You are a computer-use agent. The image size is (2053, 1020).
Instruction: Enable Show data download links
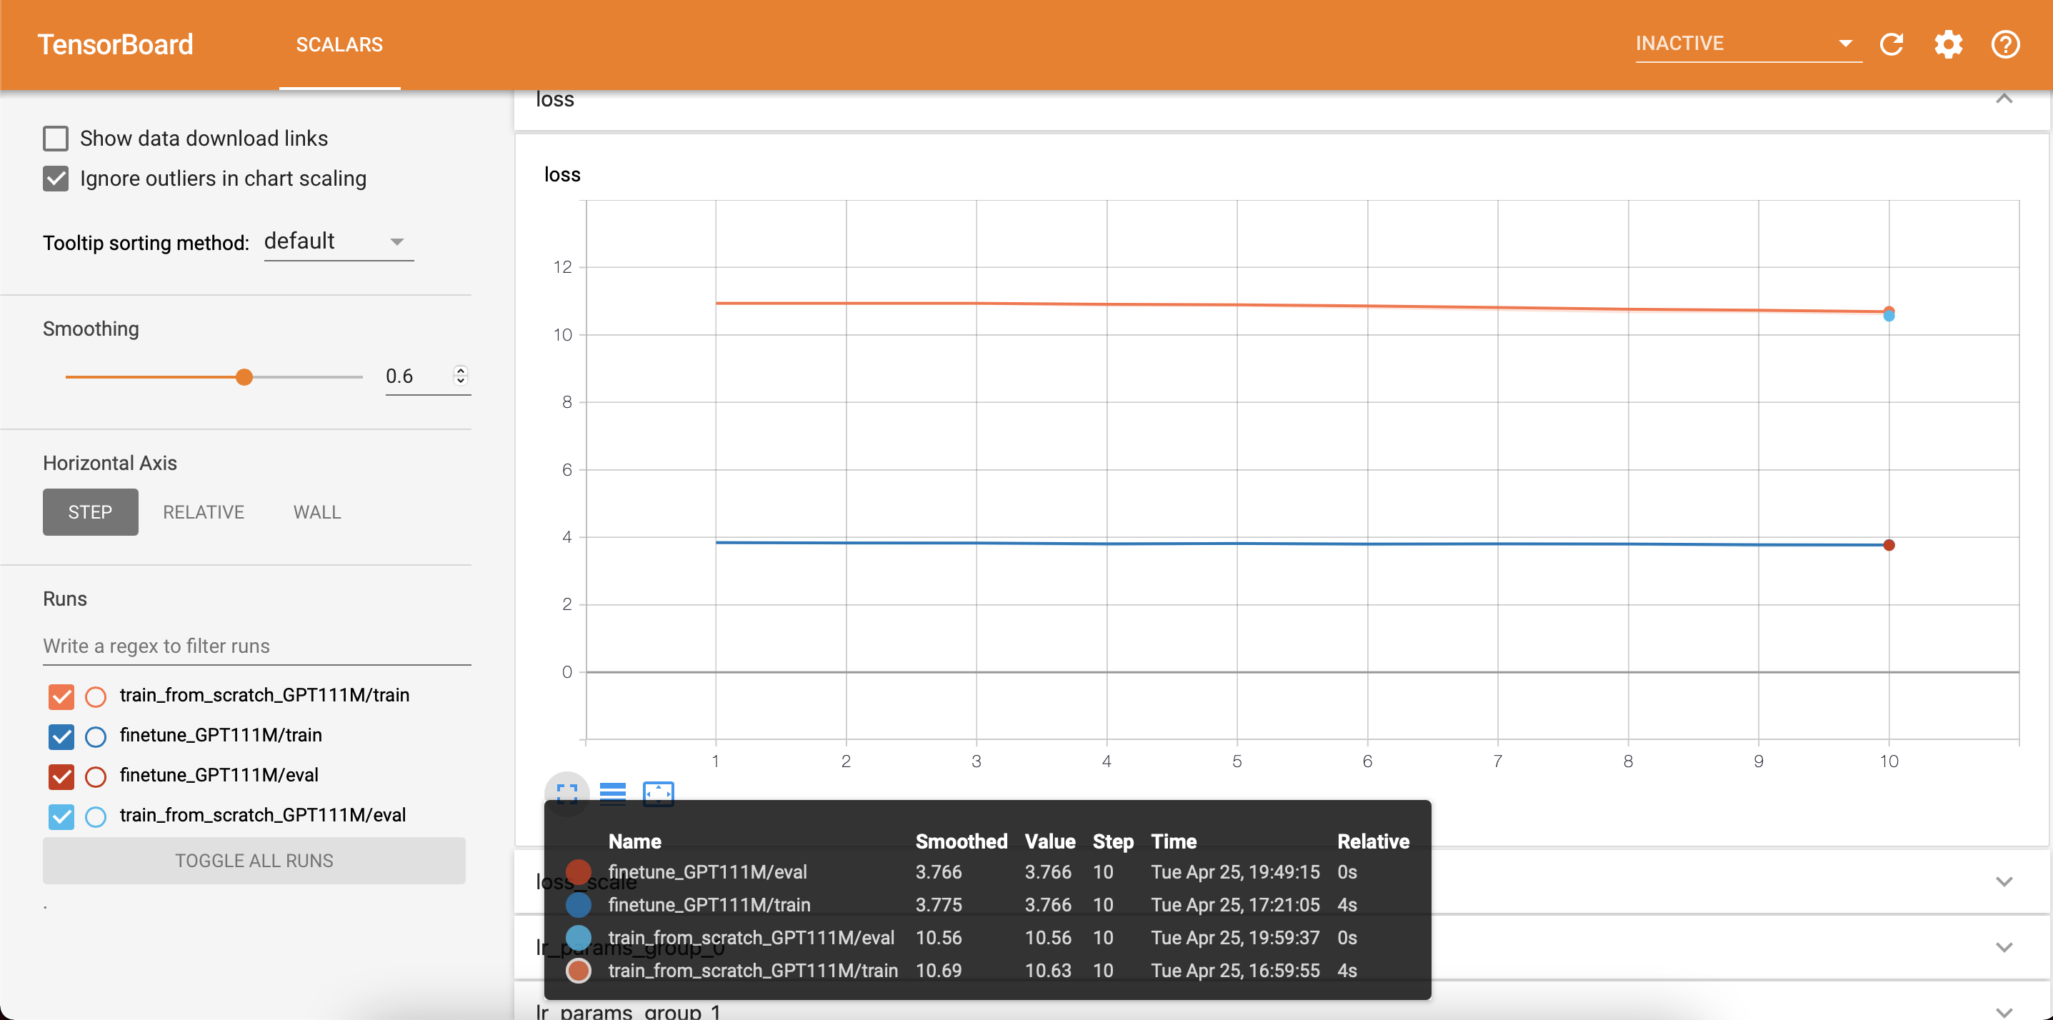(56, 139)
